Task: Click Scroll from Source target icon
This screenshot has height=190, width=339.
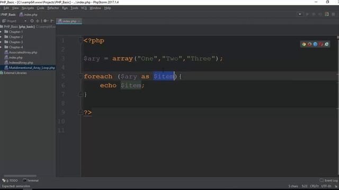Action: (x=32, y=21)
